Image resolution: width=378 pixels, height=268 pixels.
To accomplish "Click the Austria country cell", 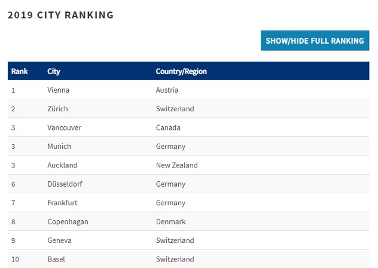I will tap(167, 90).
